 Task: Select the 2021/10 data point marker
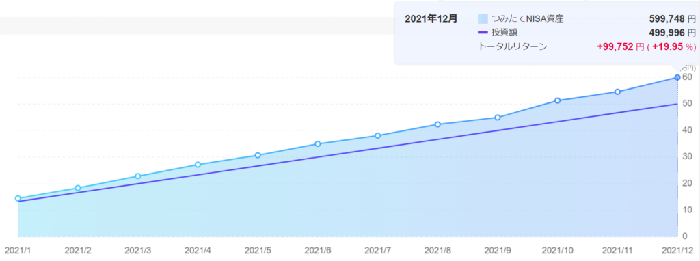click(558, 100)
